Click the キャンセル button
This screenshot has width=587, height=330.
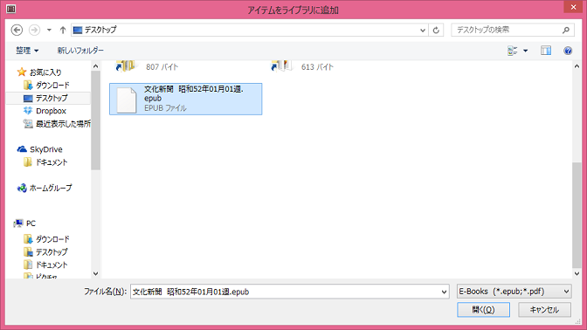(544, 310)
